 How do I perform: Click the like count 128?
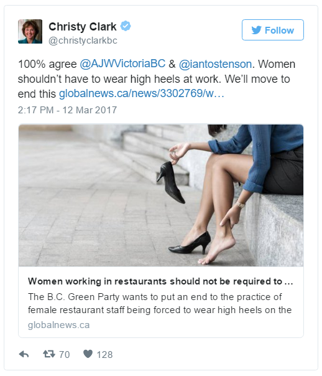pyautogui.click(x=104, y=354)
